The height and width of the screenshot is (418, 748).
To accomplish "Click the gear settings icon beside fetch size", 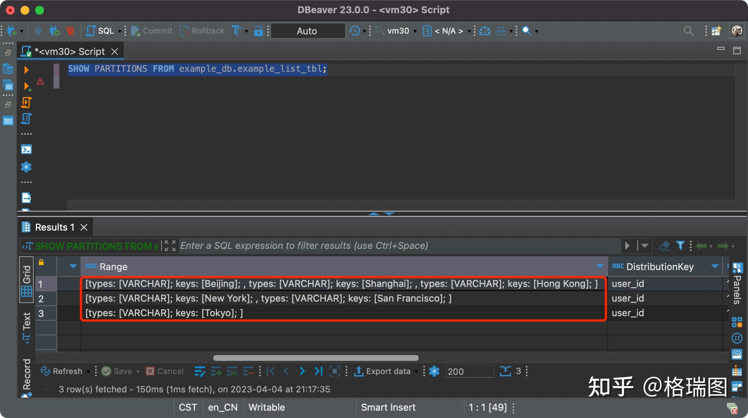I will 434,371.
